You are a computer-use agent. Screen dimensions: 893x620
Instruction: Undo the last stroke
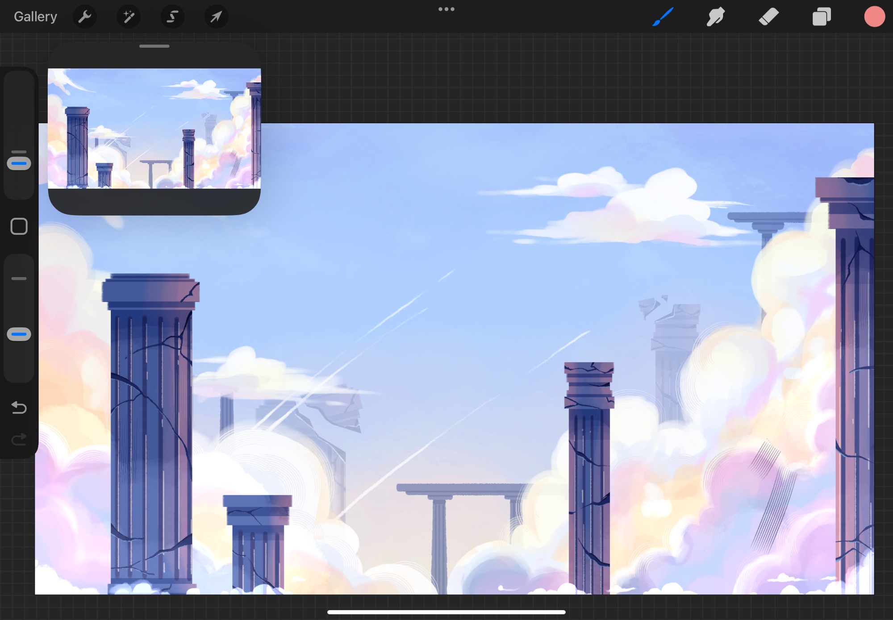[19, 407]
